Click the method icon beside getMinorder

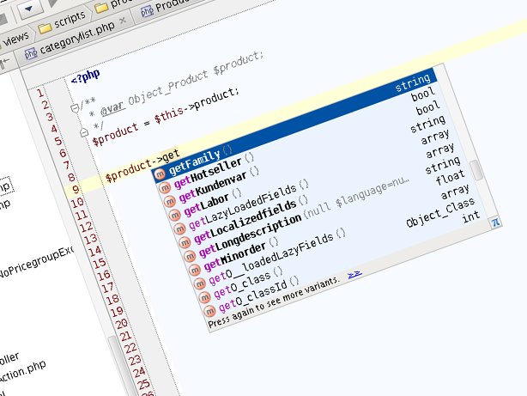coord(195,270)
